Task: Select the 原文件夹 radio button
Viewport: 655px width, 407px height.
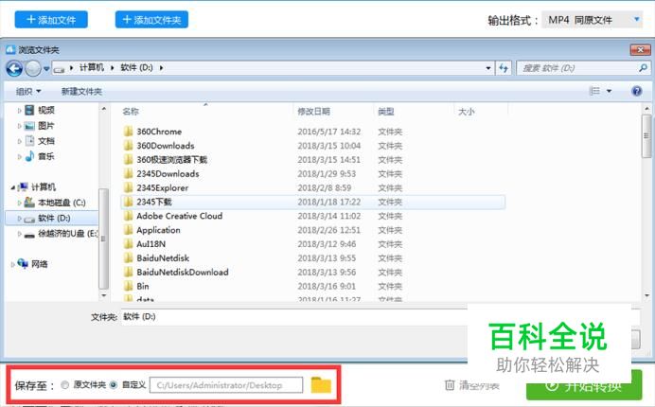Action: coord(64,385)
